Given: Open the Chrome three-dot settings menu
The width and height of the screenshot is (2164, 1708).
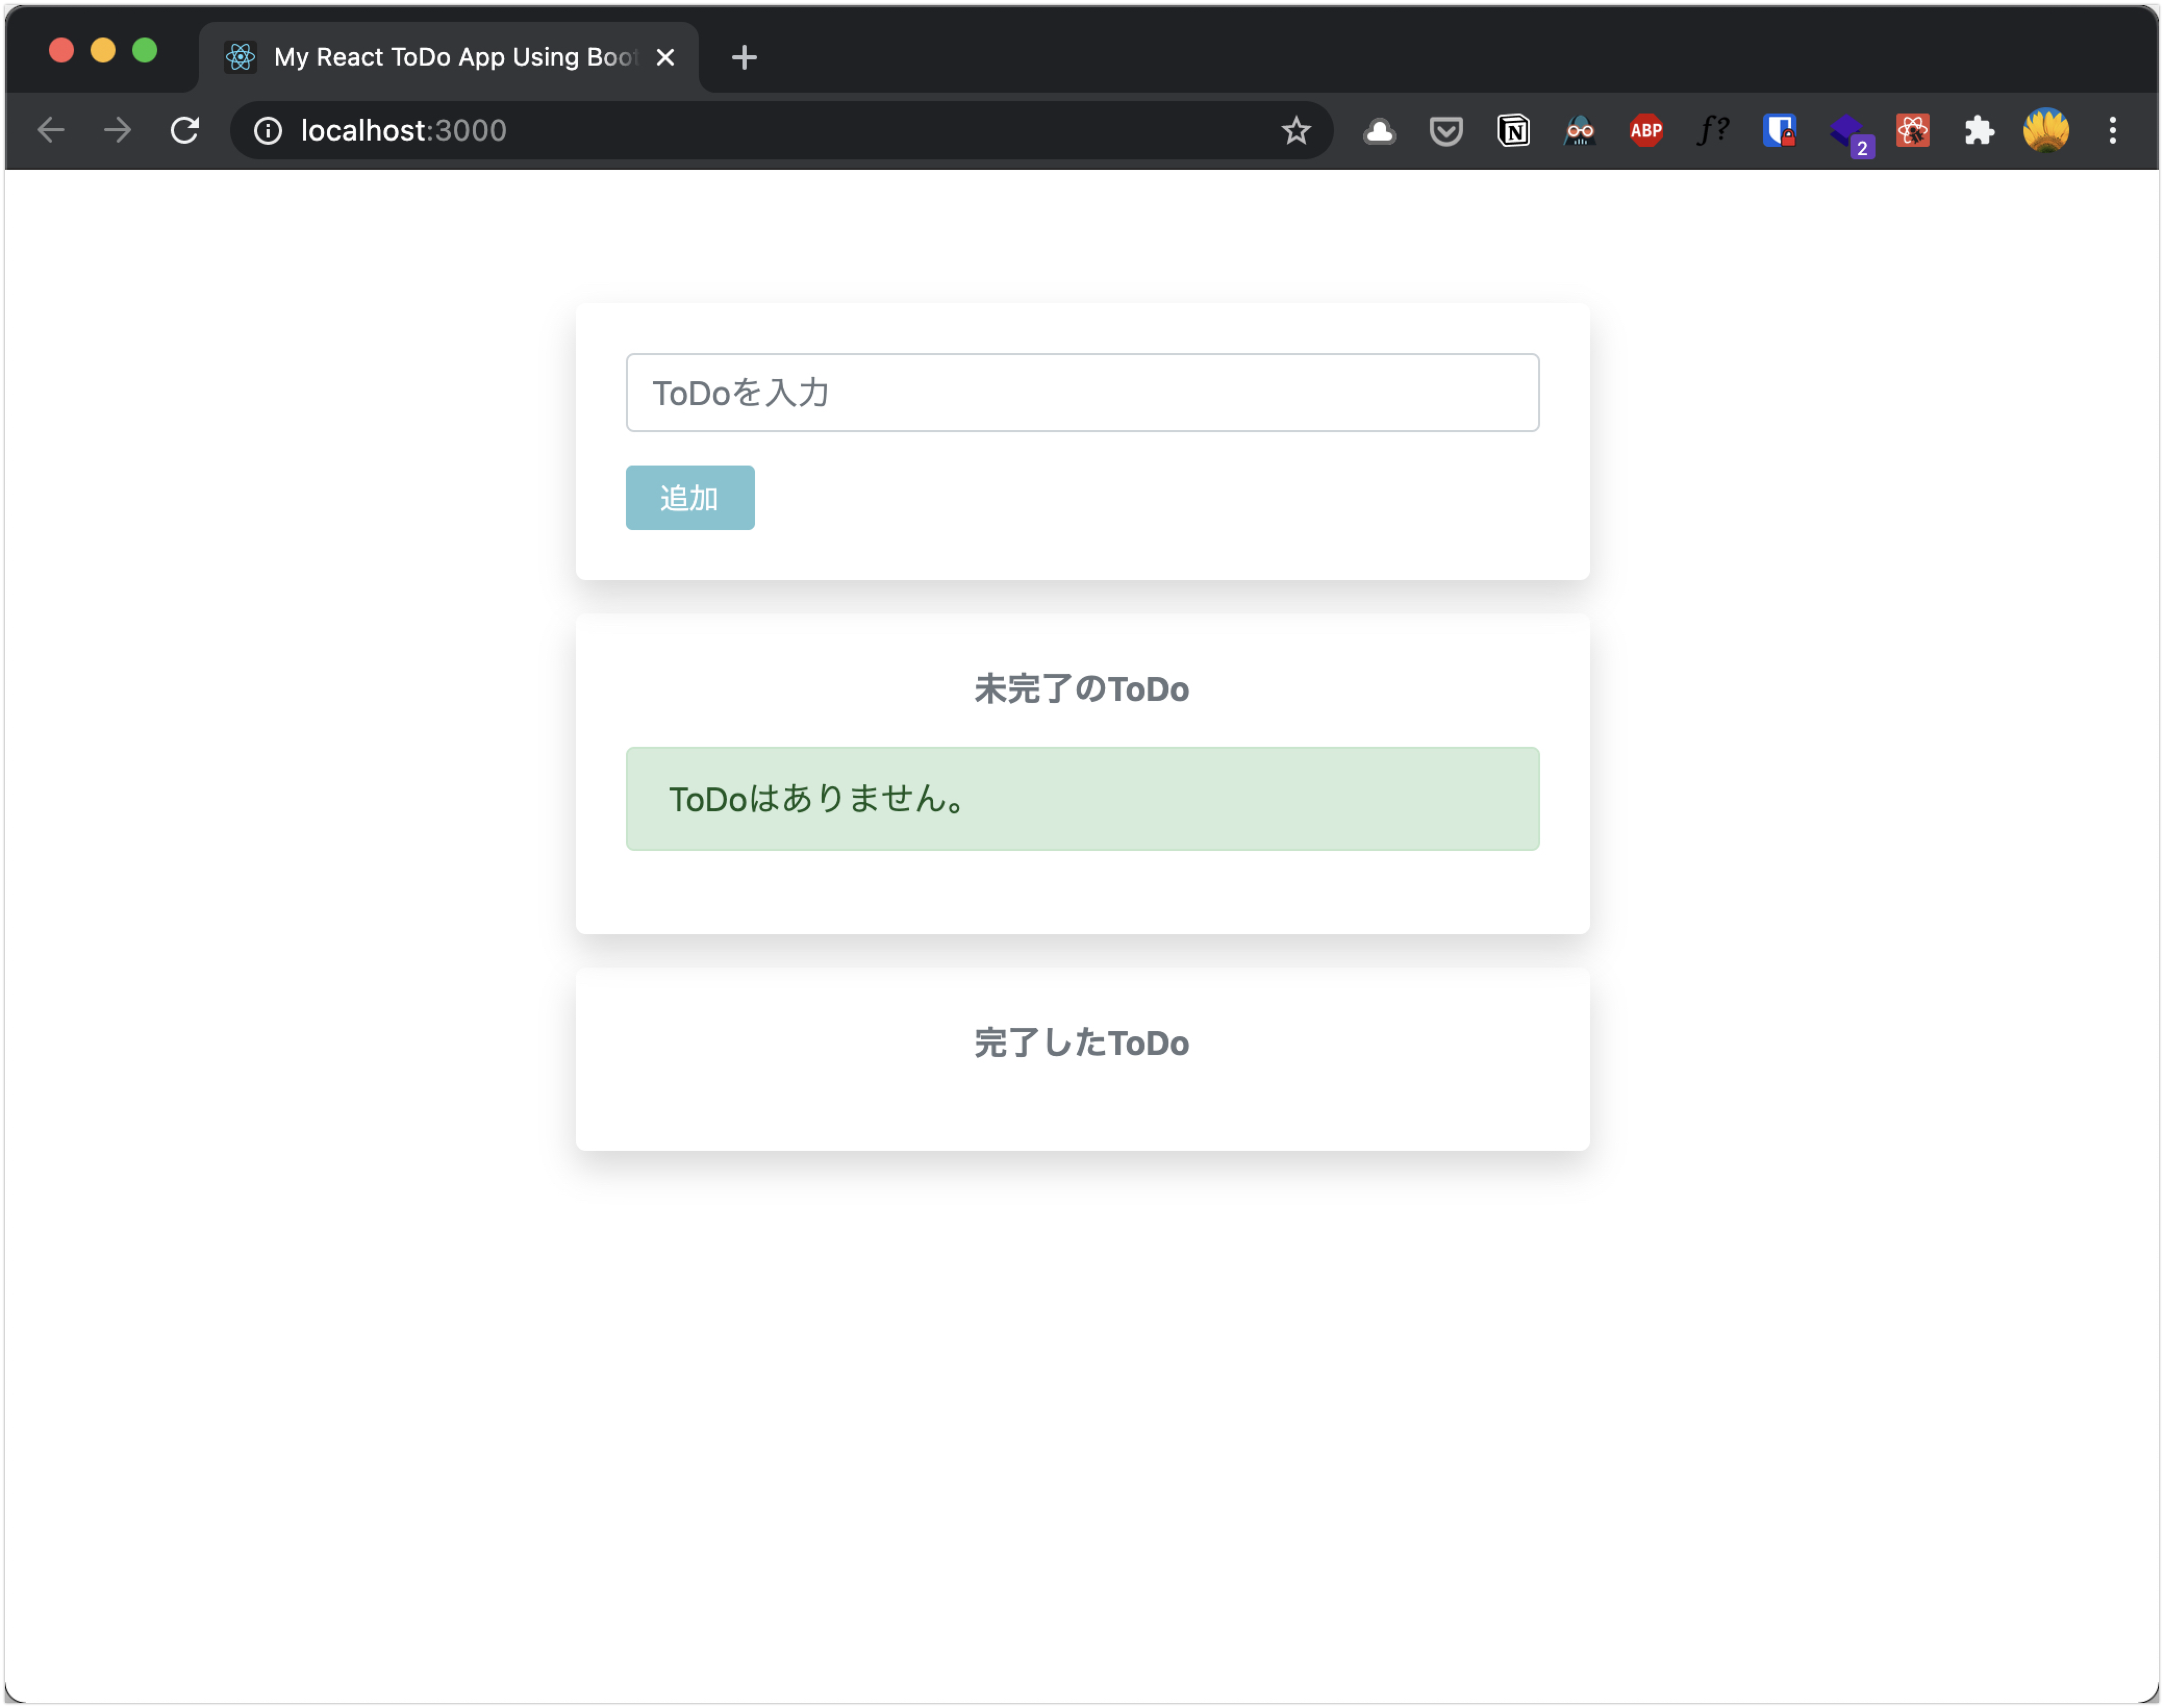Looking at the screenshot, I should 2112,130.
